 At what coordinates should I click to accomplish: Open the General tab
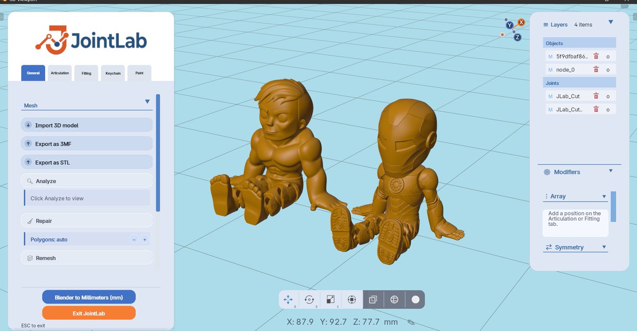(33, 73)
